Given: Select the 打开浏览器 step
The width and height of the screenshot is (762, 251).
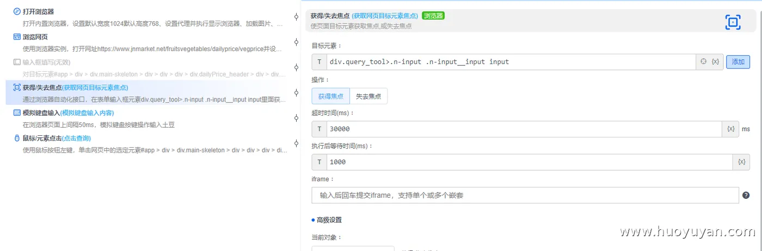Looking at the screenshot, I should pos(38,11).
